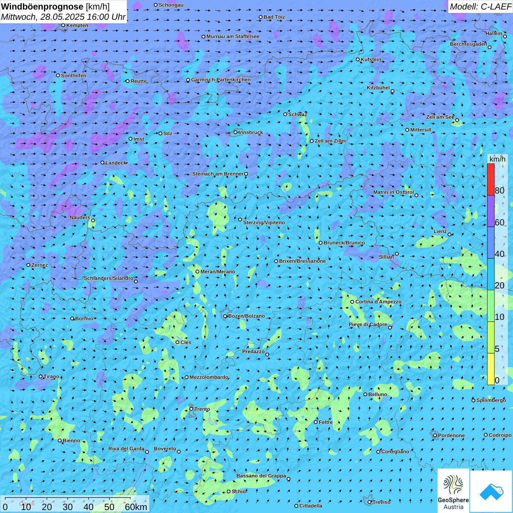Viewport: 513px width, 513px height.
Task: Click the Zell am See marker
Action: [x=457, y=120]
